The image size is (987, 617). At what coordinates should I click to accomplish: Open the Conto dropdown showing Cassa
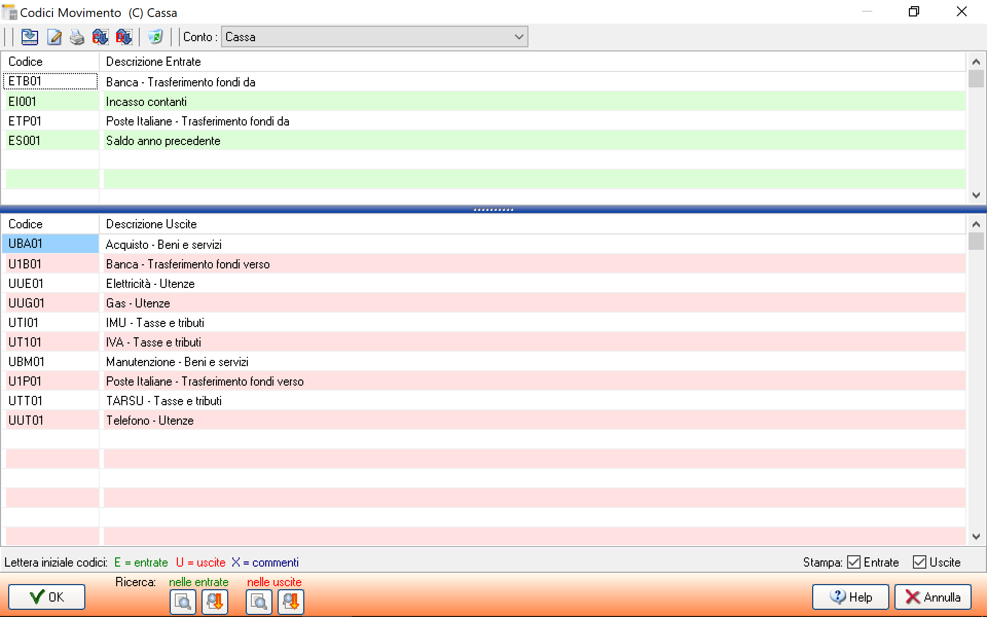click(374, 37)
